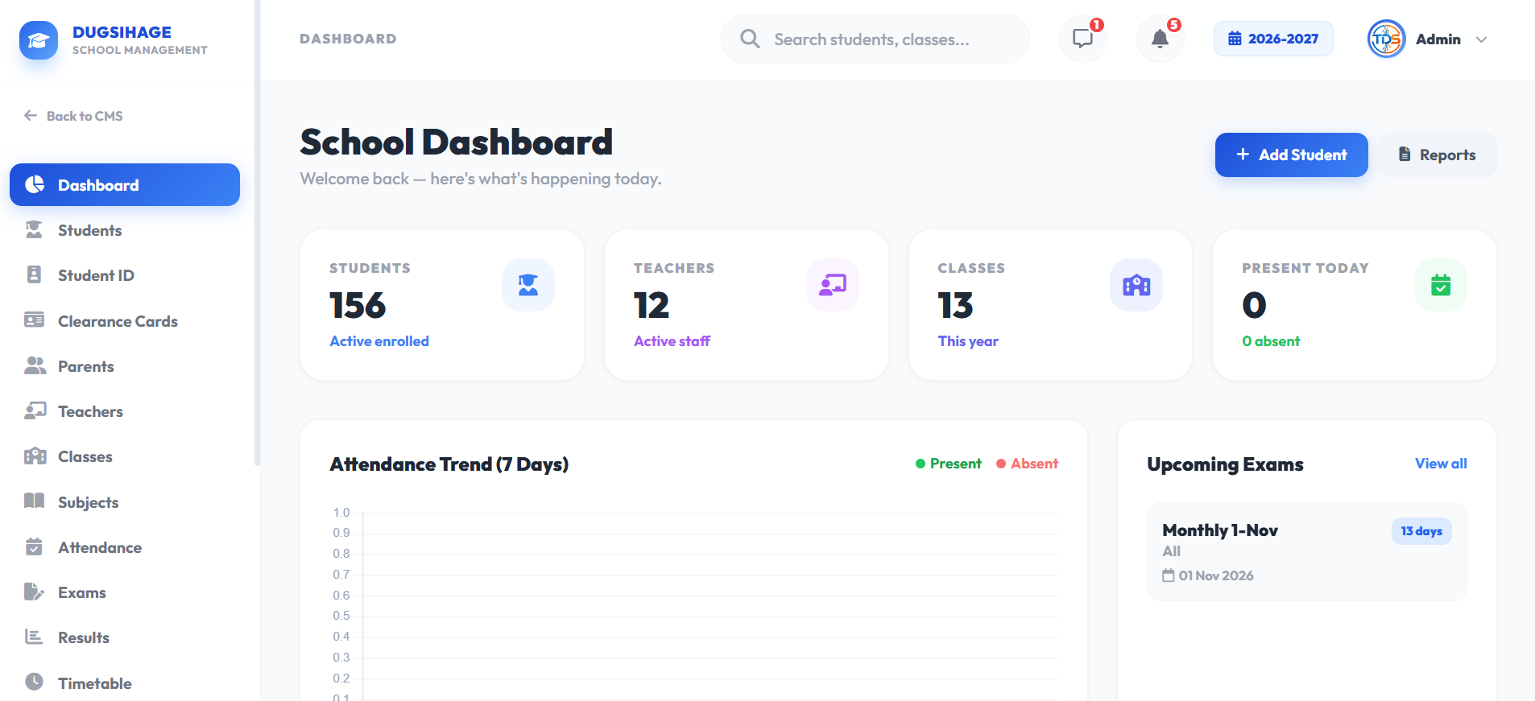1535x701 pixels.
Task: Focus the Search students, classes field
Action: click(875, 39)
